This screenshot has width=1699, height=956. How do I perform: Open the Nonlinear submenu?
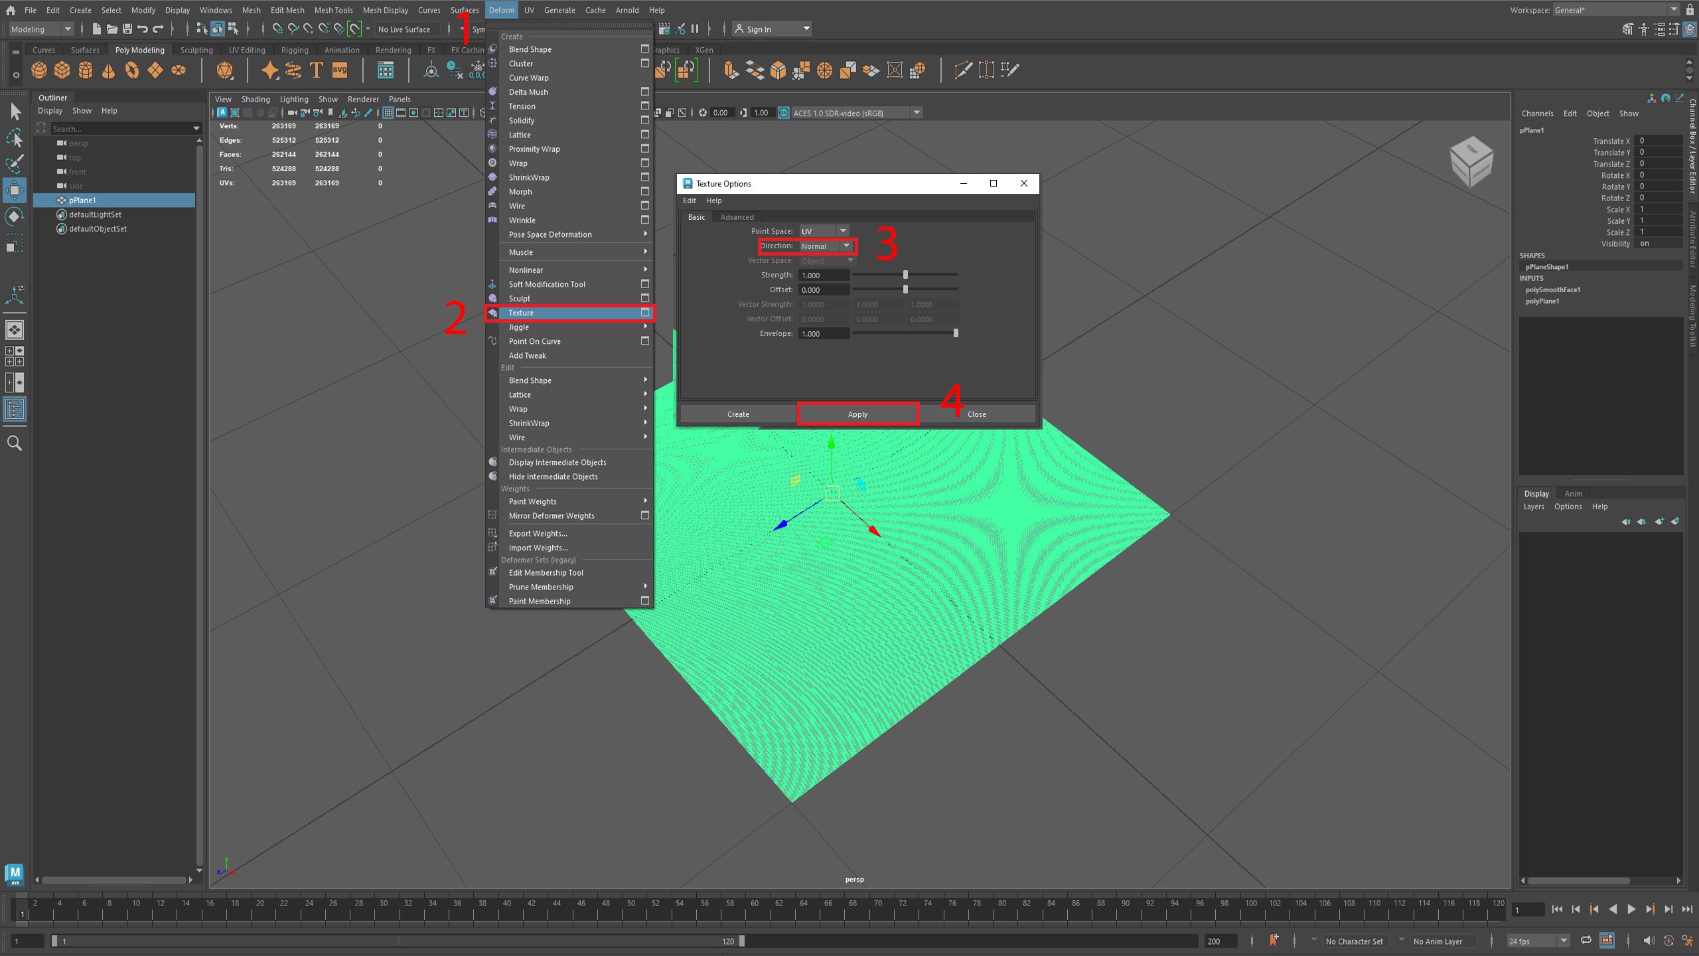pyautogui.click(x=576, y=270)
